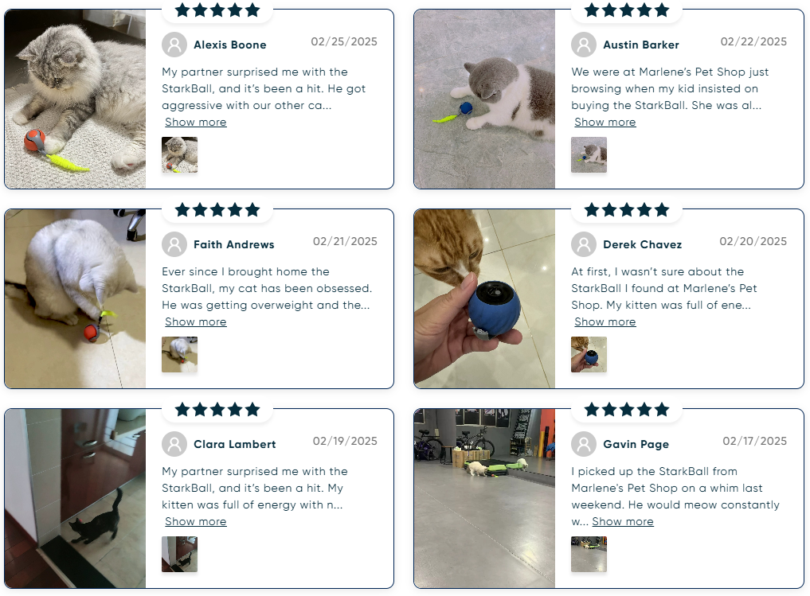Open small thumbnail in Alexis Boone's review
810x596 pixels.
tap(180, 155)
